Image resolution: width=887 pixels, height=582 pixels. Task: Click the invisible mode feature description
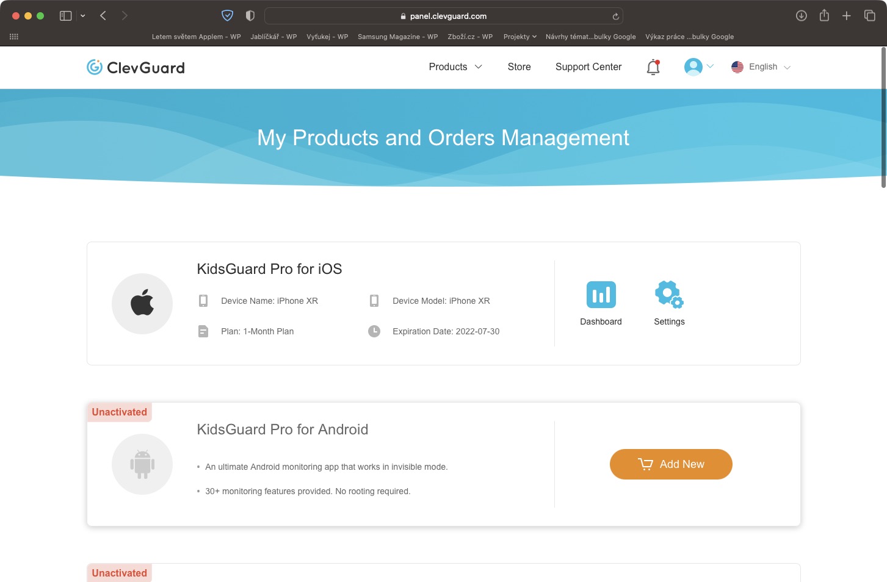[327, 467]
